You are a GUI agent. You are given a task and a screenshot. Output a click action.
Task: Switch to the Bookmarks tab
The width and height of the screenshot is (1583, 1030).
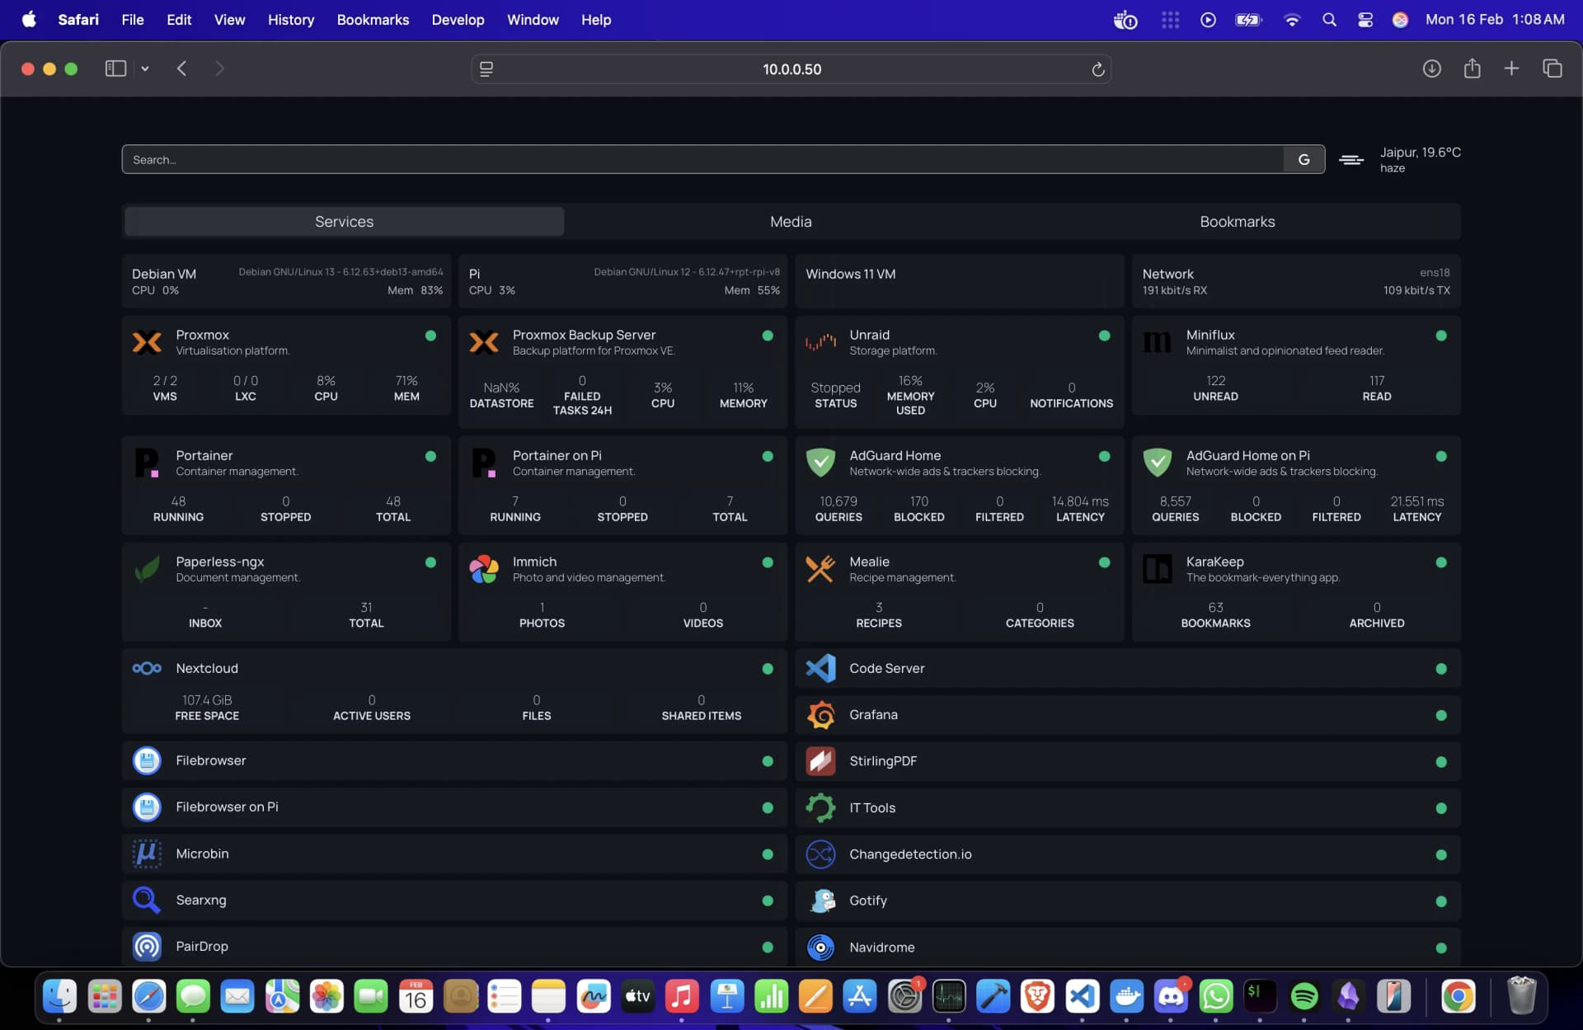click(x=1236, y=221)
